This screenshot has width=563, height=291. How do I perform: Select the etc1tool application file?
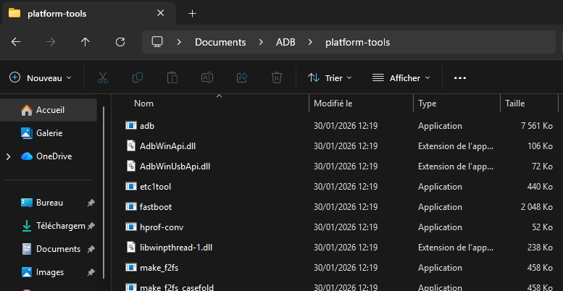point(339,187)
